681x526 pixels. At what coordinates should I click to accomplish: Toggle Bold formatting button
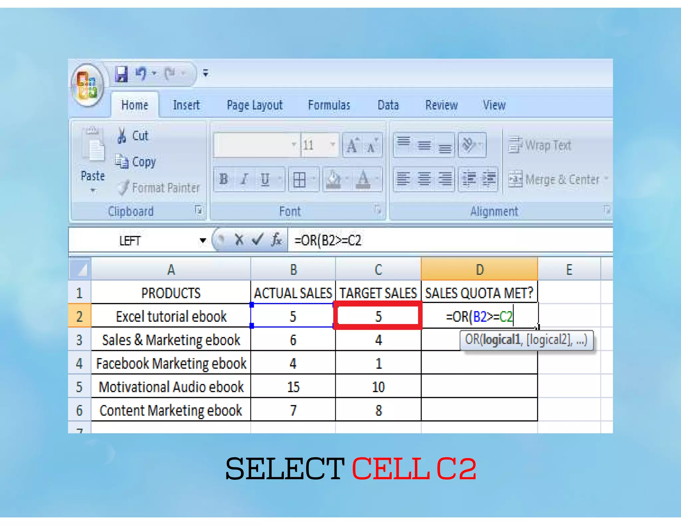[x=224, y=179]
